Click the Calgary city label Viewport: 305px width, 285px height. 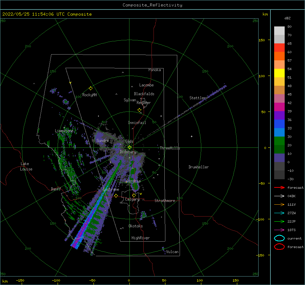click(x=132, y=199)
